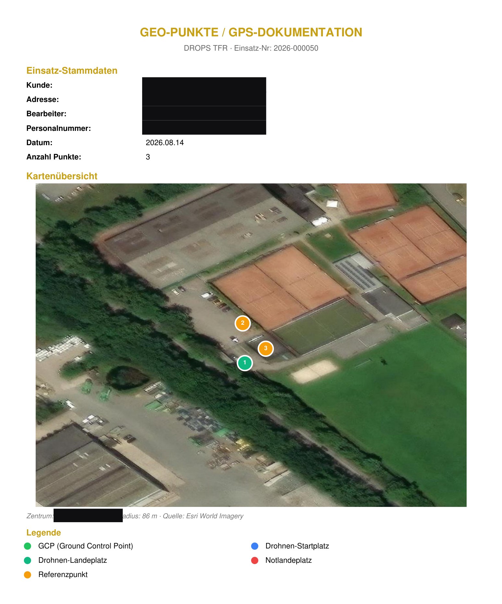The image size is (502, 604).
Task: Click the blue Drohnen-Startplatz legend dot
Action: pos(255,546)
